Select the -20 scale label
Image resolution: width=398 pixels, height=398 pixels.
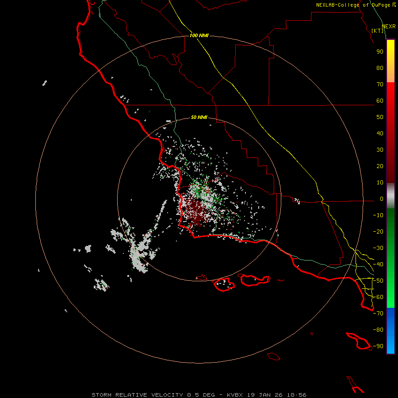pos(378,231)
